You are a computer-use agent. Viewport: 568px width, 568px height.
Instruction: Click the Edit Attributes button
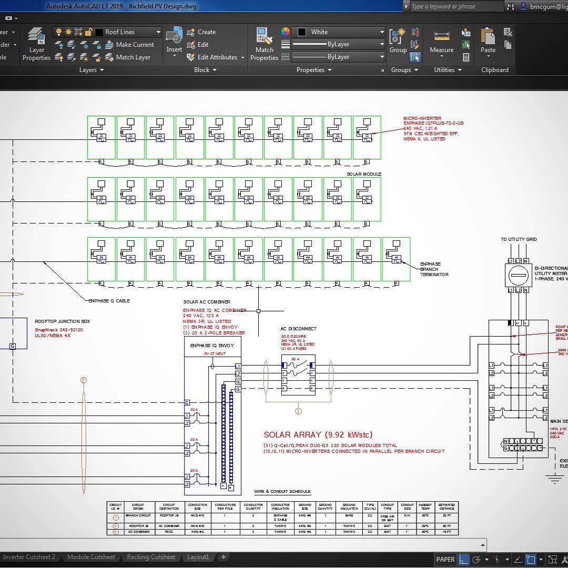[x=217, y=57]
